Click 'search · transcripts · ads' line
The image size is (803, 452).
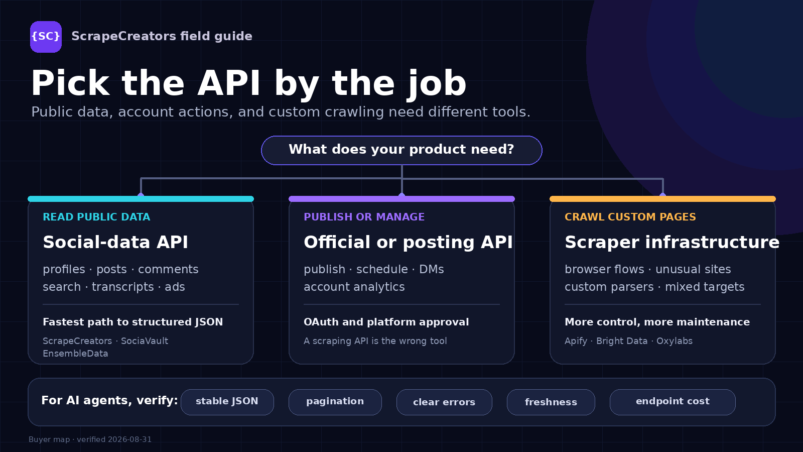[x=114, y=287]
